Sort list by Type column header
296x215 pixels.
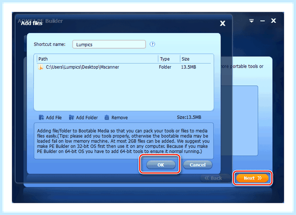coord(169,59)
